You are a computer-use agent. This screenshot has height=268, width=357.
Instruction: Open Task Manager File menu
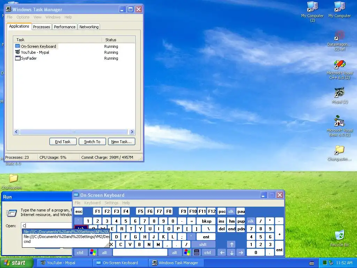point(9,17)
